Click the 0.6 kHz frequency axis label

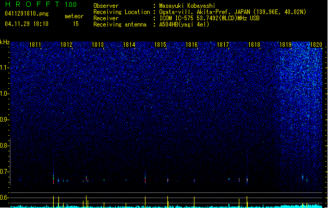pyautogui.click(x=4, y=198)
